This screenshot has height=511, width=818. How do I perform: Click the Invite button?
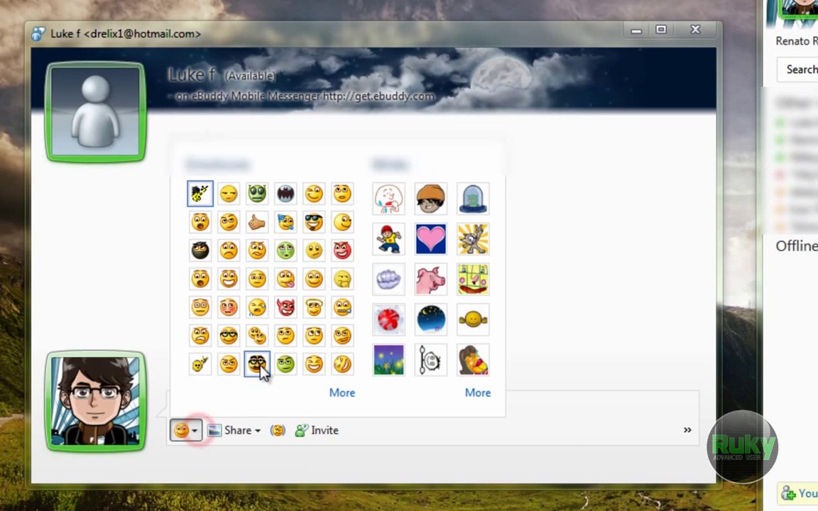click(317, 430)
